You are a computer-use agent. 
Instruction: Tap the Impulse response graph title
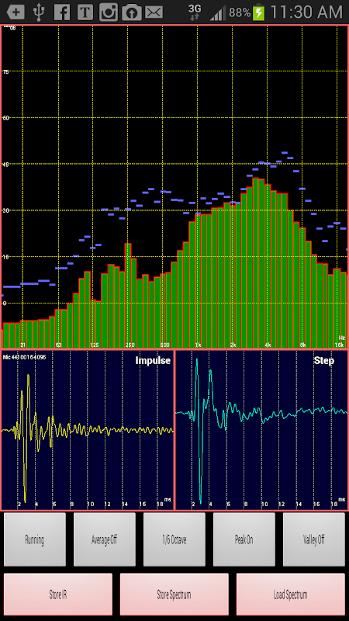(153, 360)
